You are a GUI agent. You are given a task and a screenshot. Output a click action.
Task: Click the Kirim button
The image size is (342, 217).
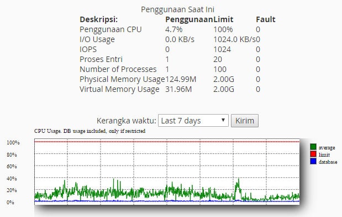click(x=245, y=121)
